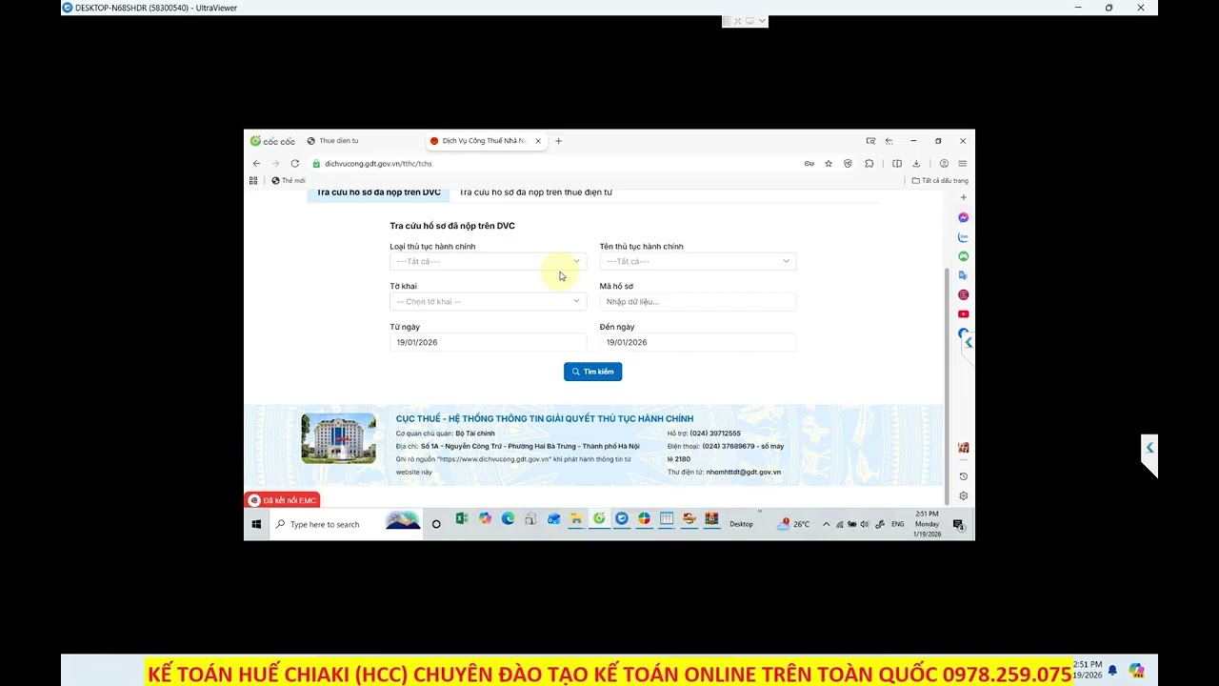
Task: Open Cortana circle icon on taskbar
Action: 436,524
